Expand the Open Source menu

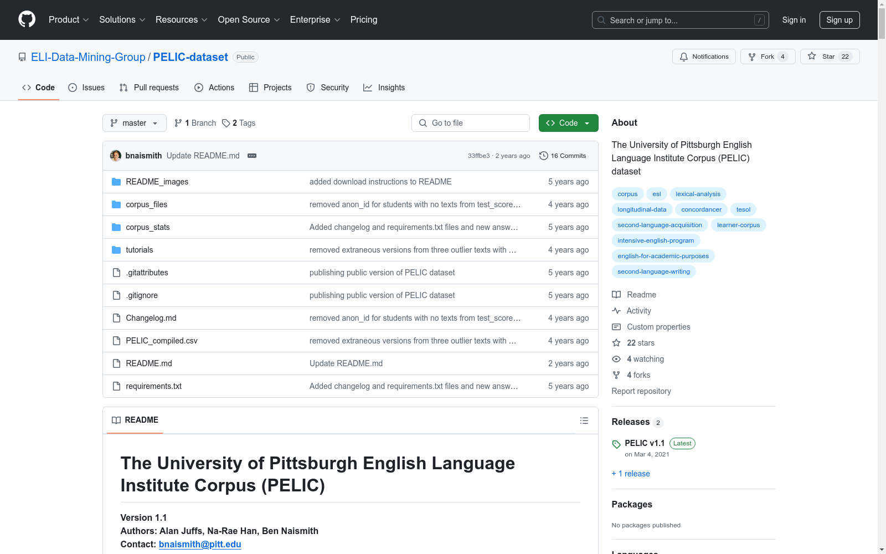(x=249, y=19)
